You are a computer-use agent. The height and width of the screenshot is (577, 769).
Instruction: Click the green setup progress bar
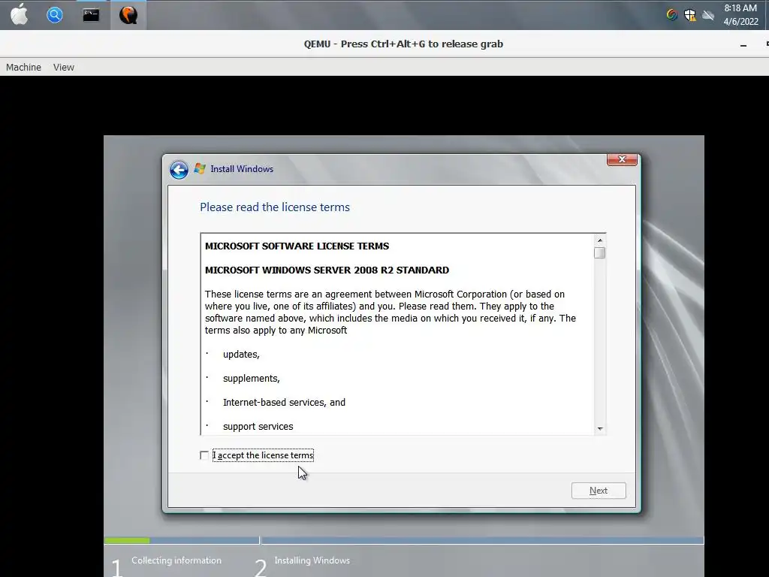pyautogui.click(x=127, y=540)
